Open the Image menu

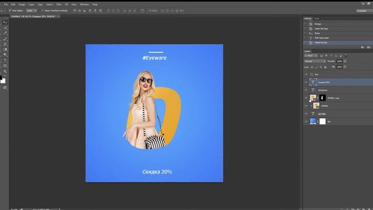point(22,5)
